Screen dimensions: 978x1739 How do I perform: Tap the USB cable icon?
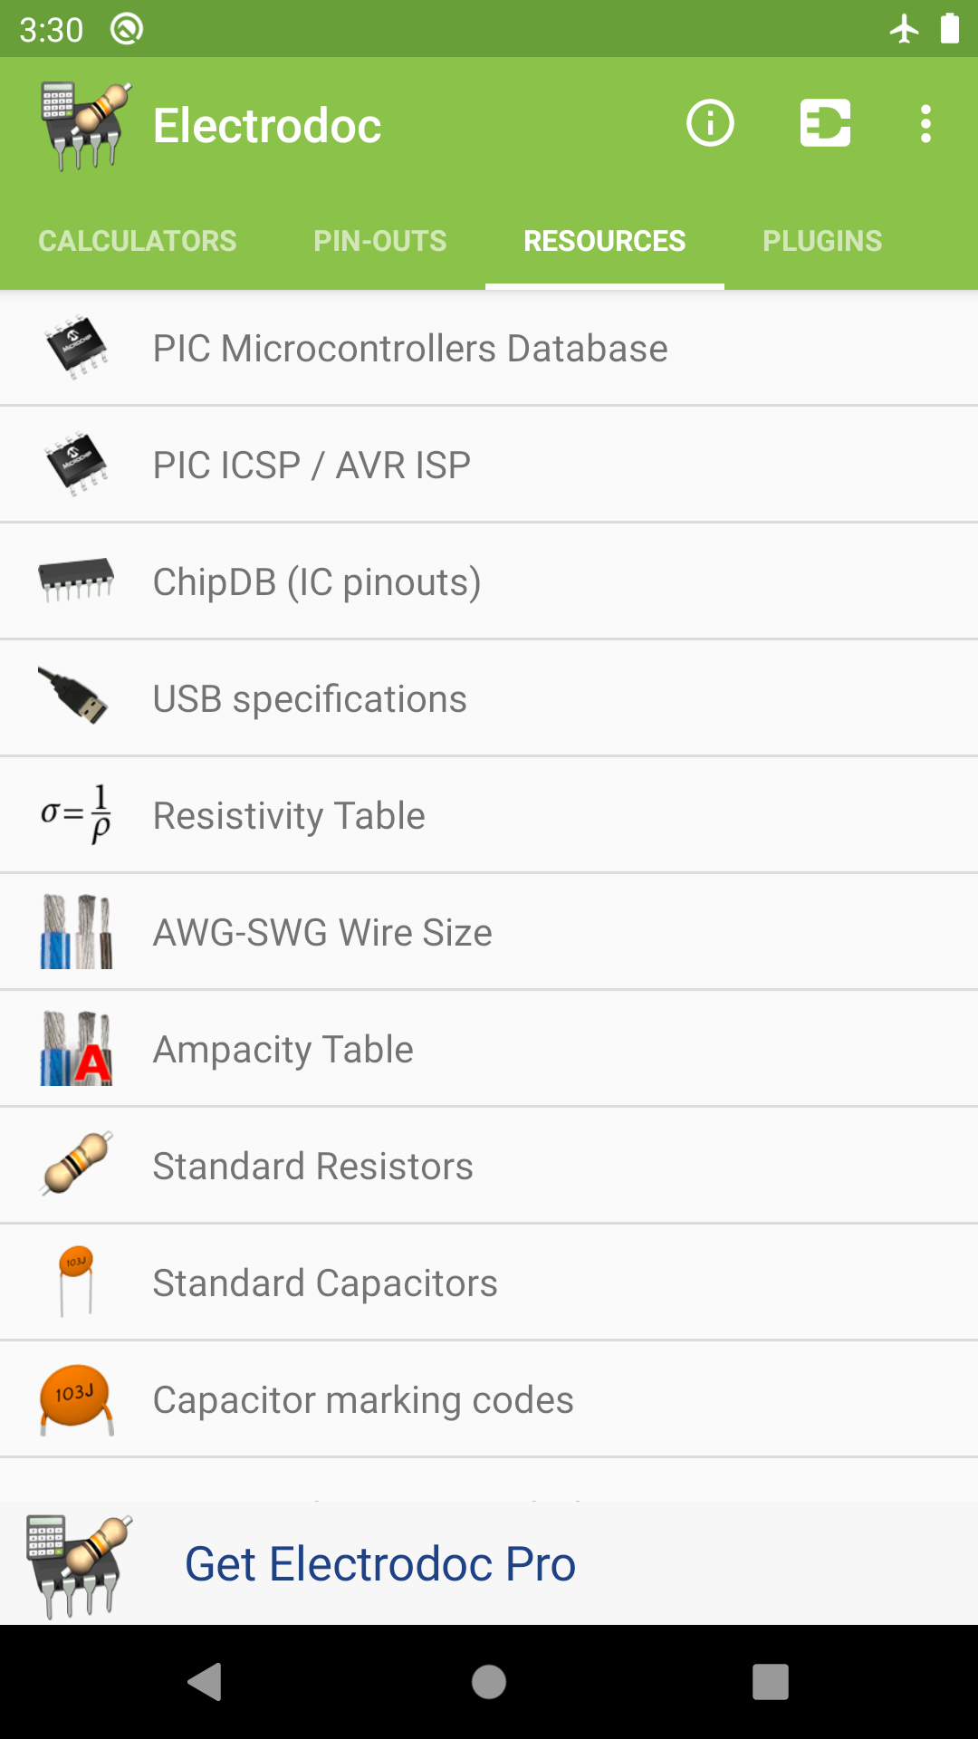coord(74,697)
